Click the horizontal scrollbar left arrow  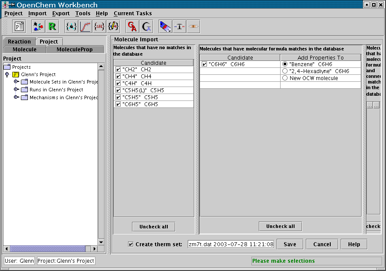pos(7,249)
